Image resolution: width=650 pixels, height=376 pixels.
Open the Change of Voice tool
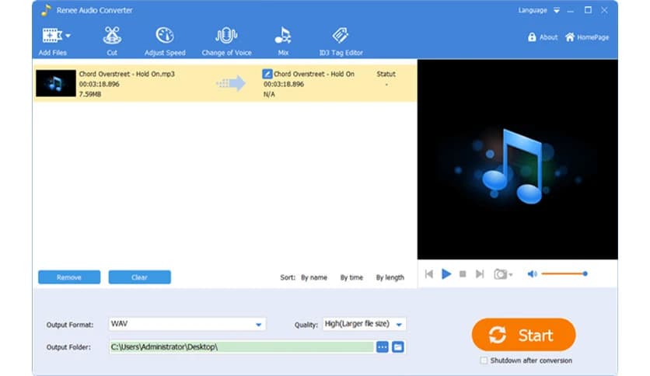[x=226, y=40]
